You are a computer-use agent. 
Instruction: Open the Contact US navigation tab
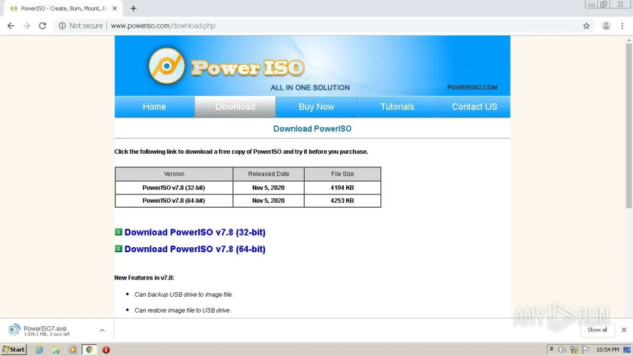pos(474,107)
